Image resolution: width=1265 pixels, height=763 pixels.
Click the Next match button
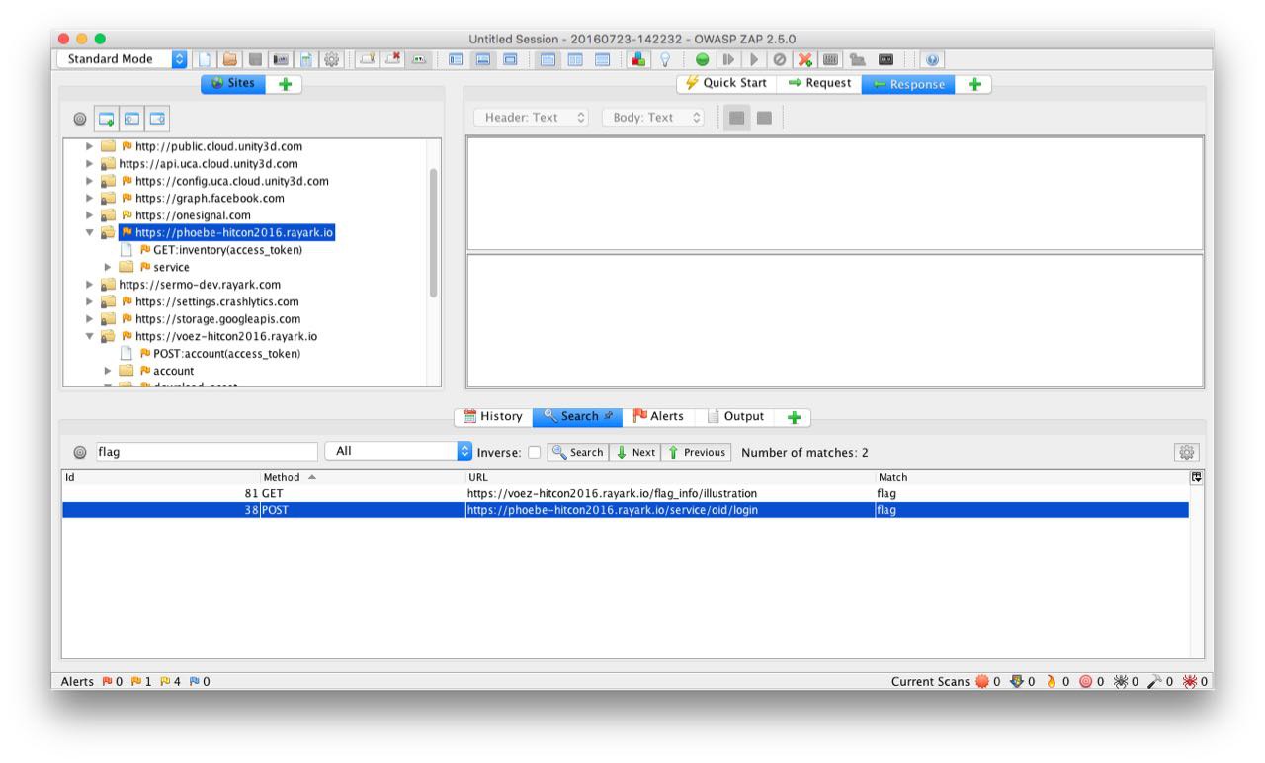tap(635, 452)
